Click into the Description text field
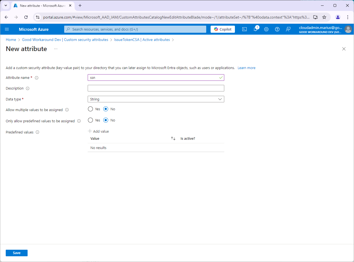 pyautogui.click(x=156, y=88)
